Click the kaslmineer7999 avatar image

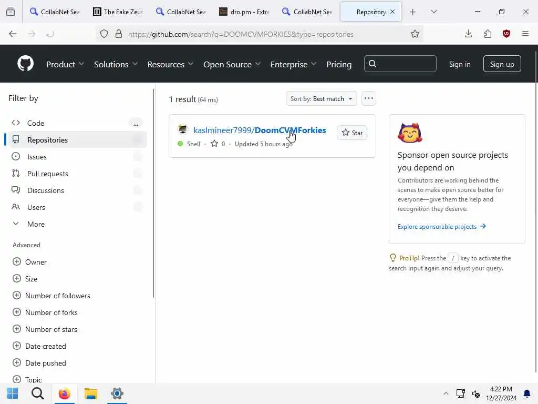(x=182, y=129)
